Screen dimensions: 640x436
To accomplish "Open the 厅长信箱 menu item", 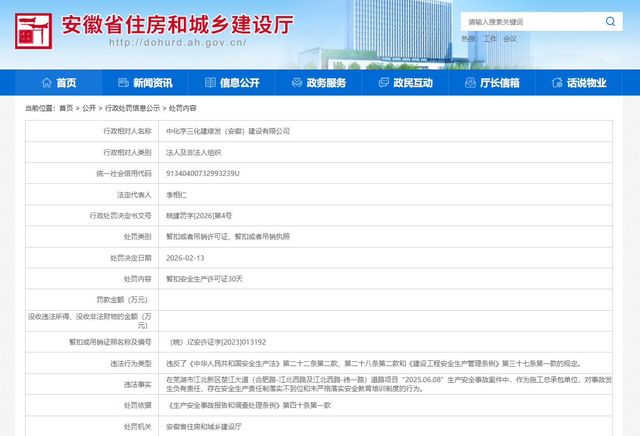I will 492,83.
